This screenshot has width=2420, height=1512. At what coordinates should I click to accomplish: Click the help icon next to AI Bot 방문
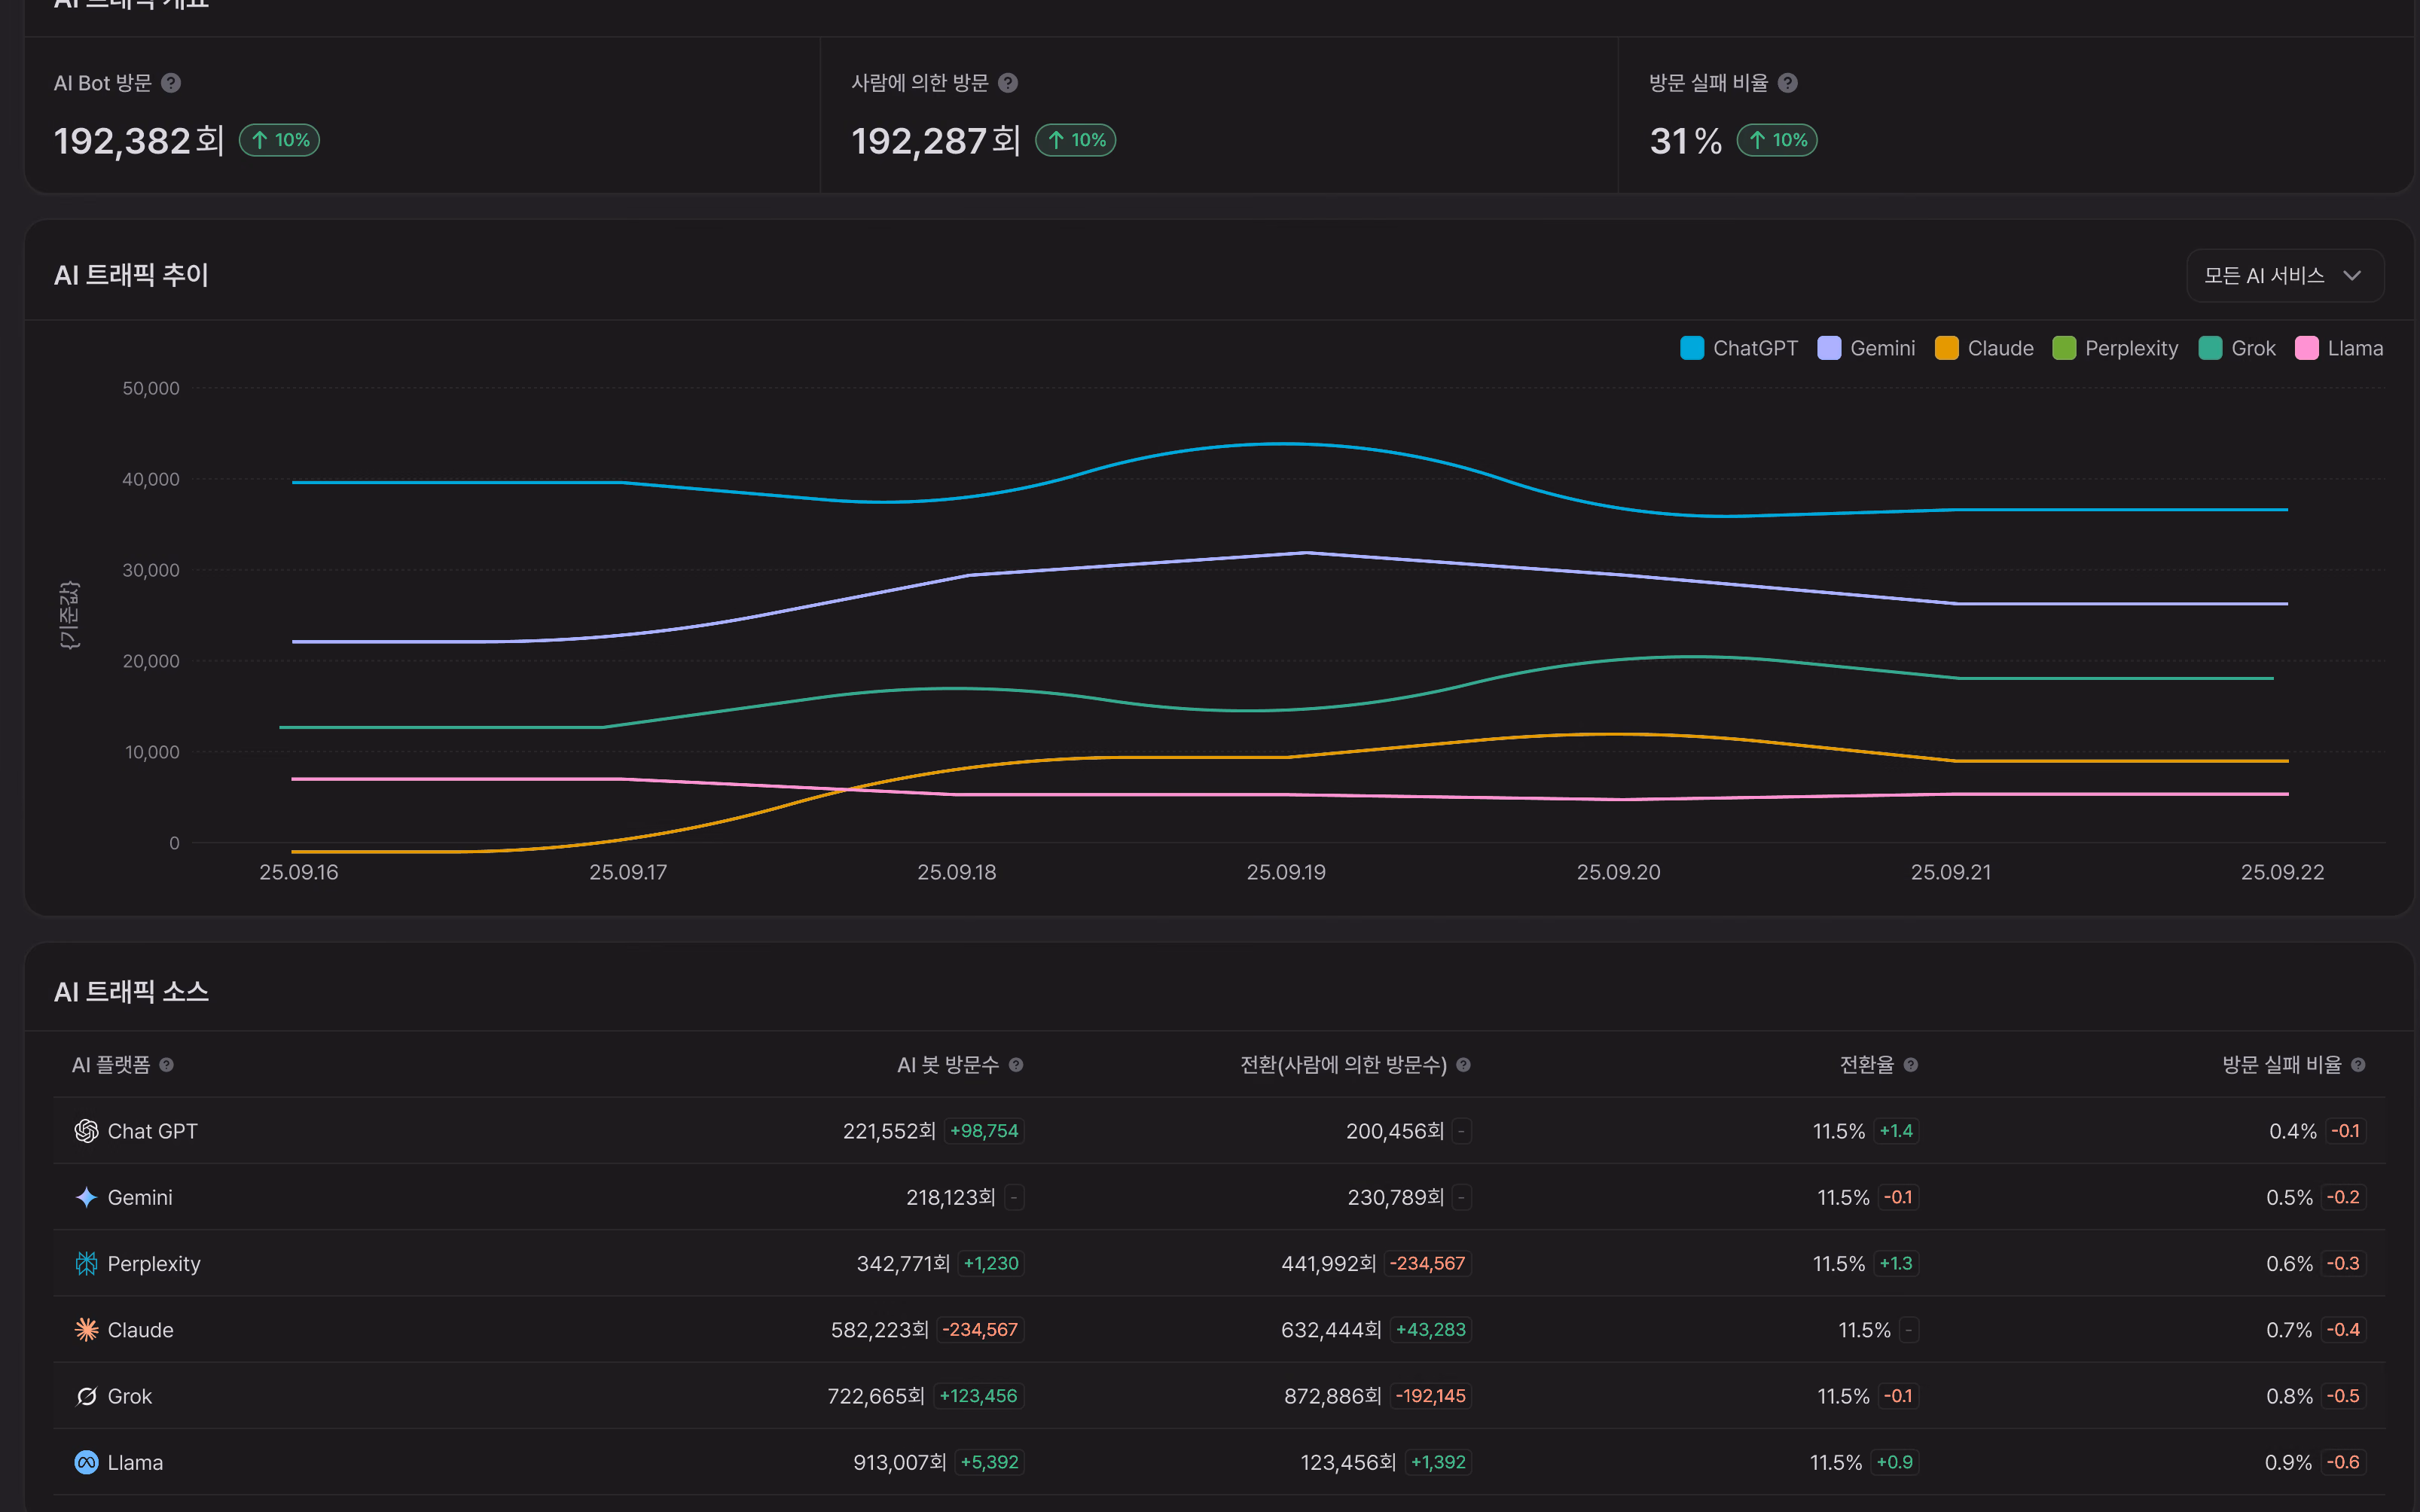(x=171, y=83)
